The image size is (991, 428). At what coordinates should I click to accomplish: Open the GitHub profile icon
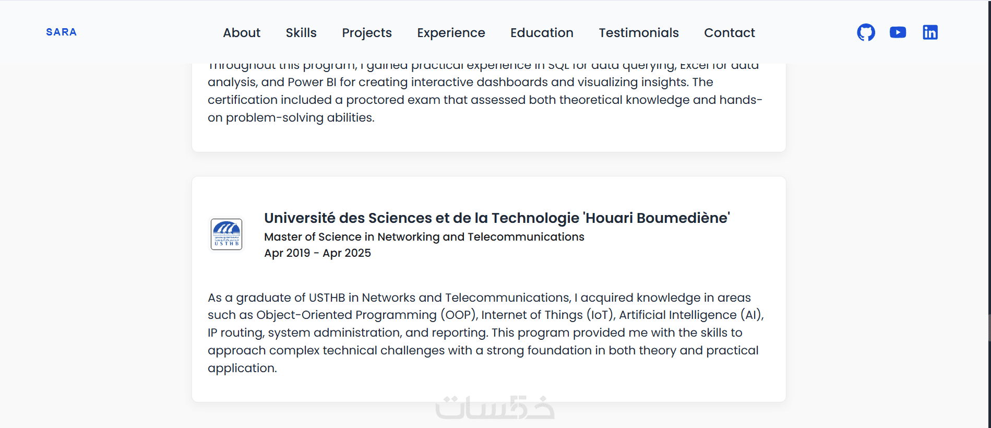click(x=866, y=32)
